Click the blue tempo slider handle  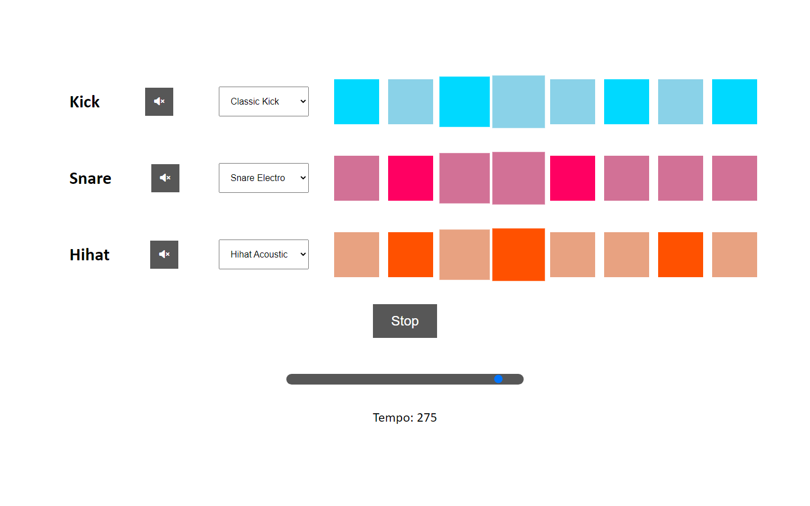498,379
